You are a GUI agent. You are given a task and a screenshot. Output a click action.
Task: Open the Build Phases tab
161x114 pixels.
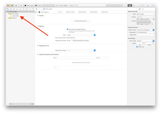(94, 12)
